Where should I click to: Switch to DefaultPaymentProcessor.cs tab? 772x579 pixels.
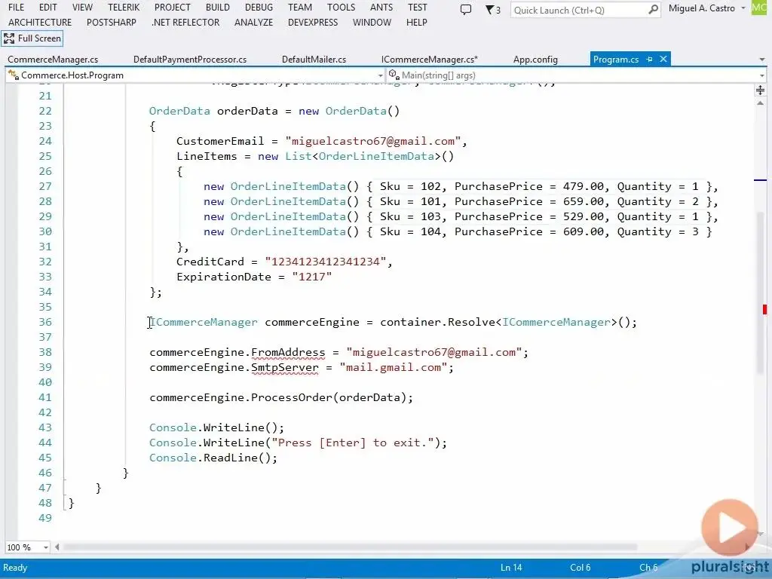coord(190,60)
